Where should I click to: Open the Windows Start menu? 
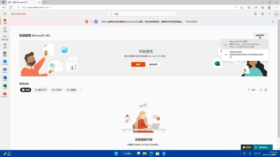(116, 153)
